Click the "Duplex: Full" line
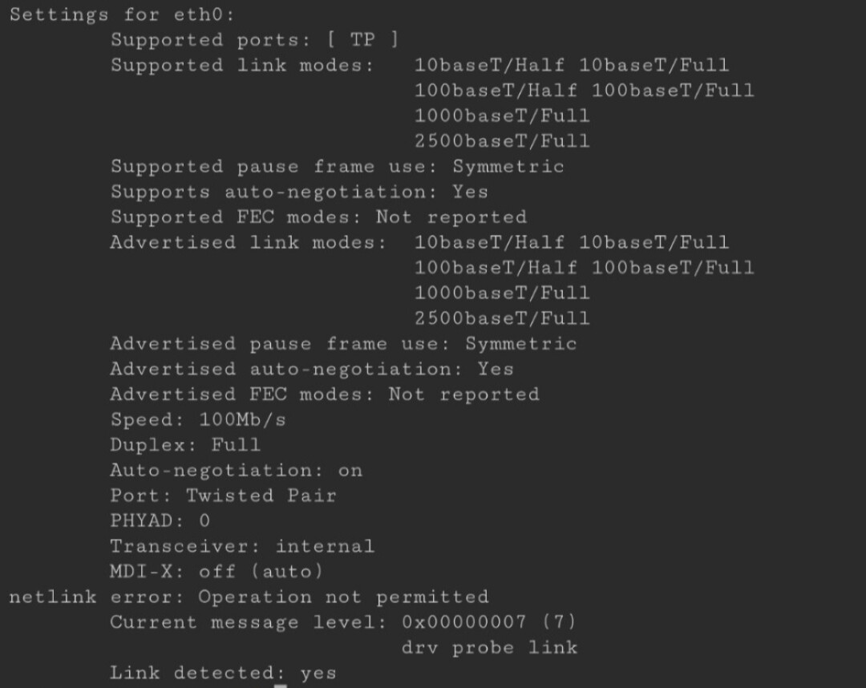 pyautogui.click(x=185, y=445)
